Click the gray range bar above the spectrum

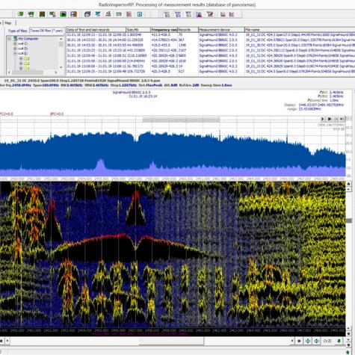(181, 120)
